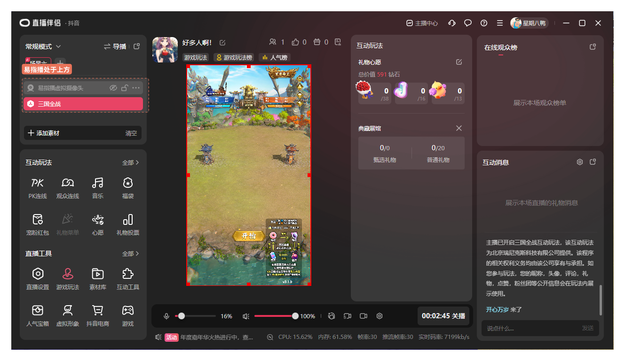The width and height of the screenshot is (625, 361).
Task: Pop out the 在线观众榜 panel
Action: (x=593, y=47)
